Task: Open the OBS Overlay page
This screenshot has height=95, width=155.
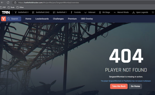Action: [87, 19]
